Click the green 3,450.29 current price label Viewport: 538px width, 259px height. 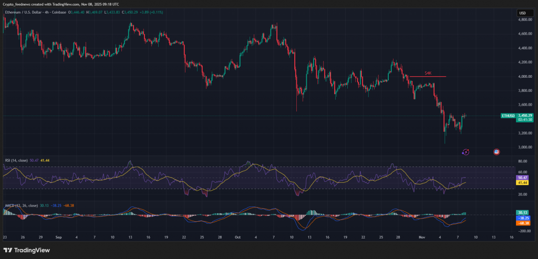point(525,115)
